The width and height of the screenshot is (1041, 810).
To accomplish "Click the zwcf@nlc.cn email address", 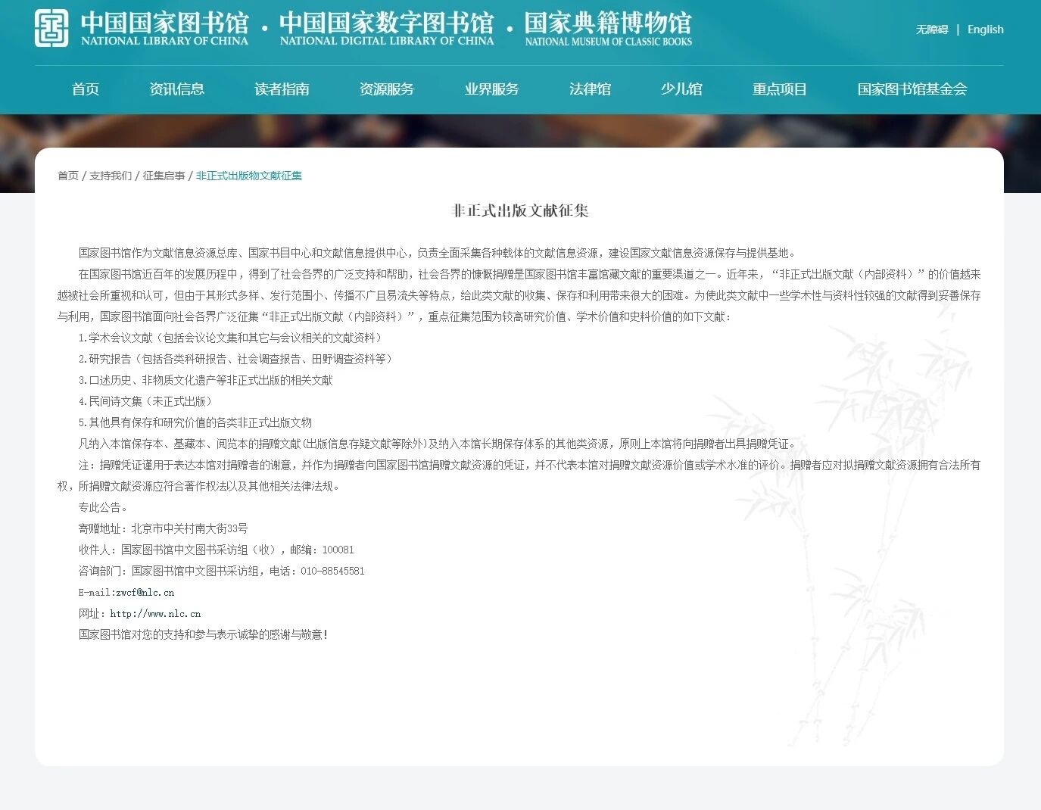I will tap(145, 593).
